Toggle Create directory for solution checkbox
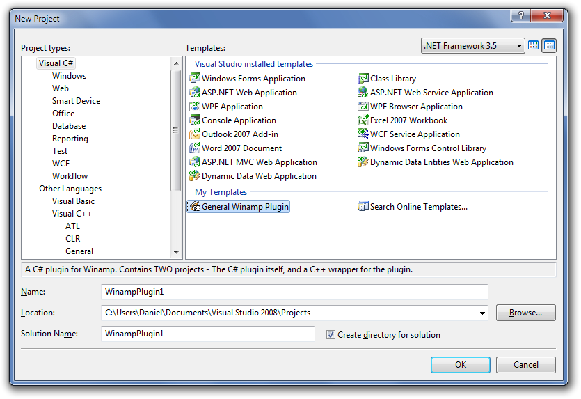This screenshot has height=399, width=581. click(x=331, y=335)
